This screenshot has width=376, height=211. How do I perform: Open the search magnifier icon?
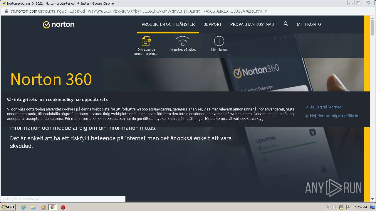(x=286, y=24)
